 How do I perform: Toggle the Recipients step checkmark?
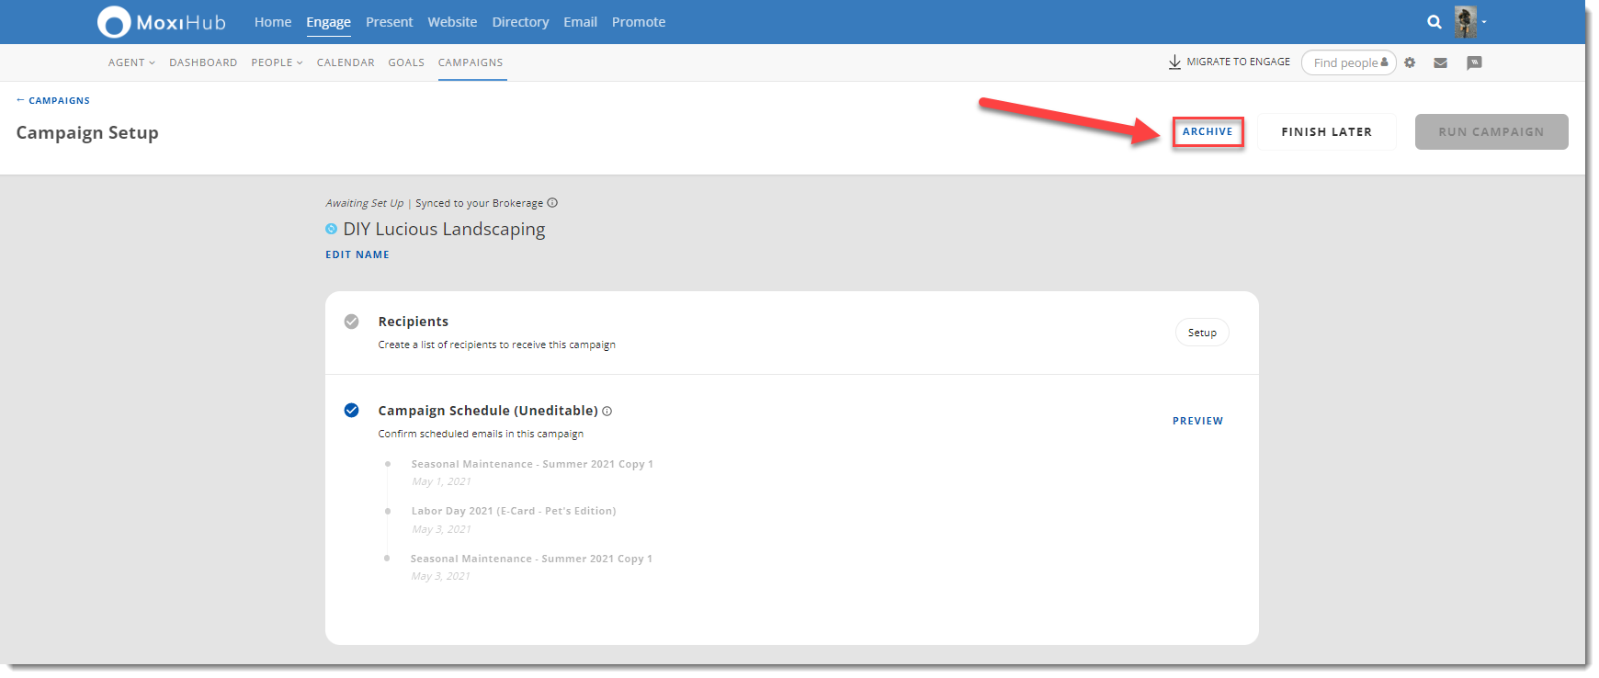pos(351,322)
